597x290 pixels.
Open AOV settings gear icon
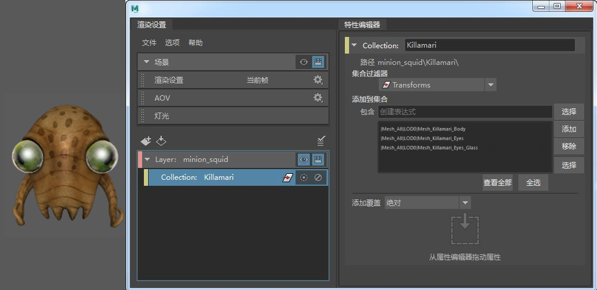[x=318, y=98]
